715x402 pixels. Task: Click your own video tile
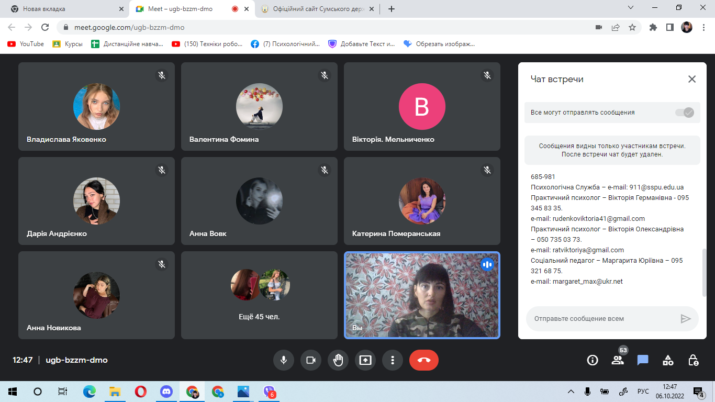(422, 295)
